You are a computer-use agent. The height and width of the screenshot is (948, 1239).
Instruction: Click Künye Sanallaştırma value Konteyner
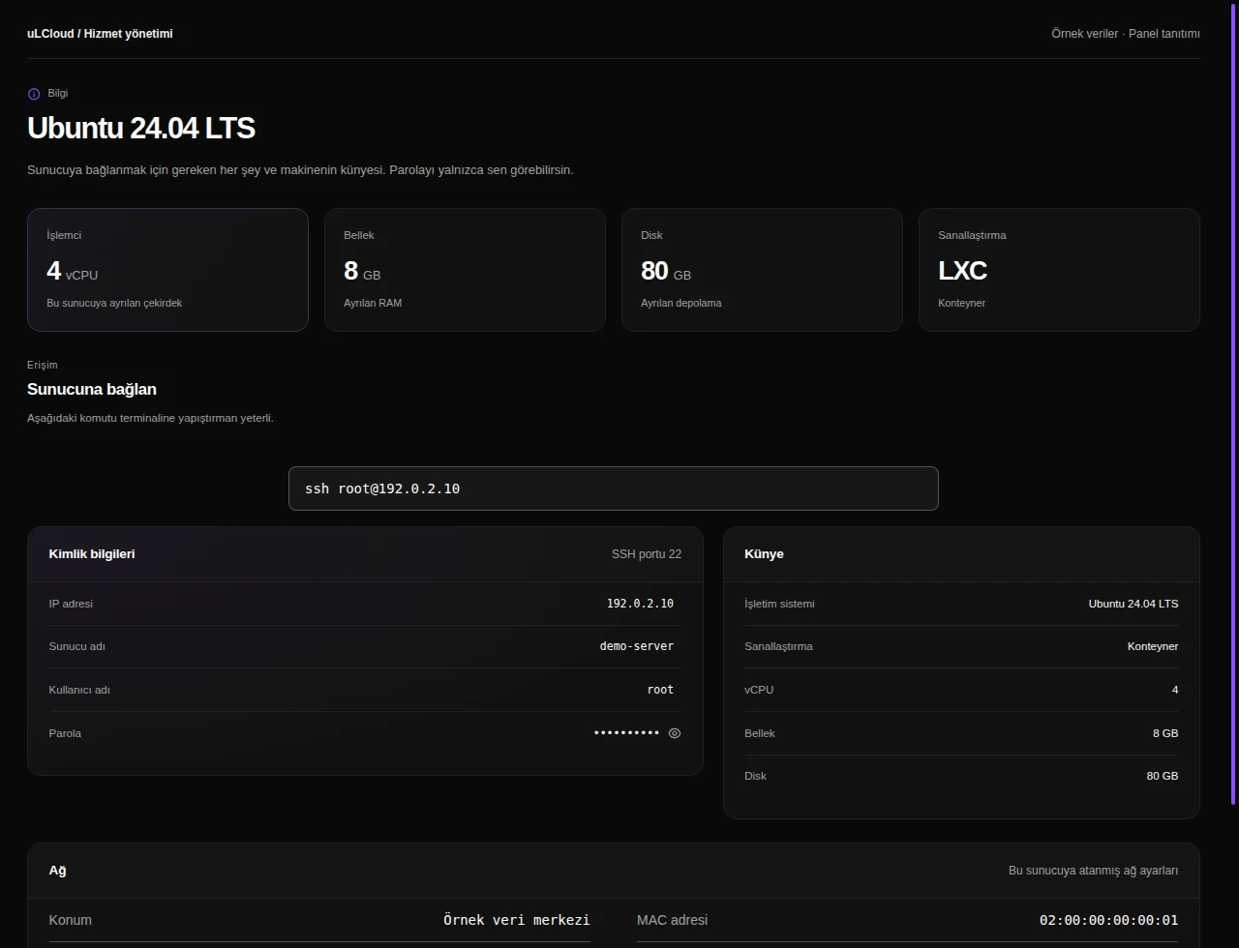(x=1153, y=646)
